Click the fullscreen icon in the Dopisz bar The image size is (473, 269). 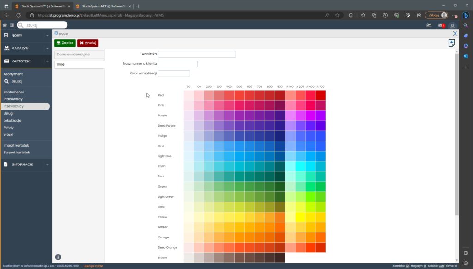tap(455, 33)
